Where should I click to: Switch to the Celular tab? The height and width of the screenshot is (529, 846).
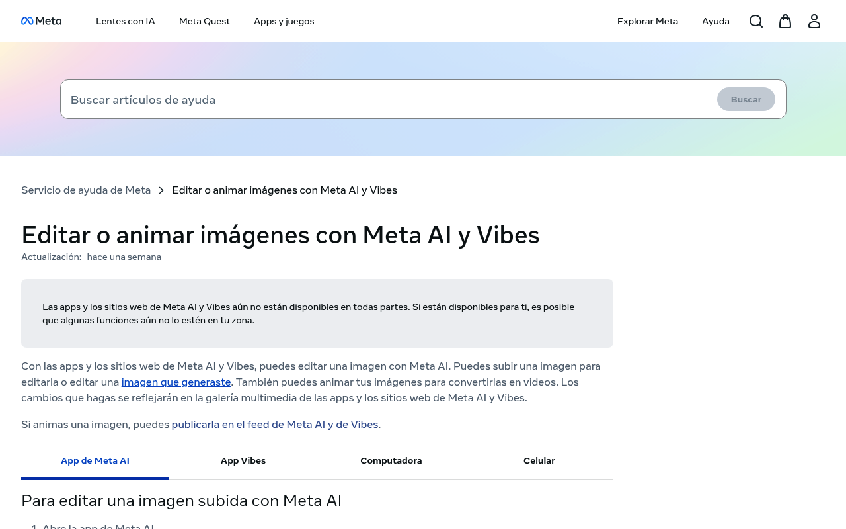539,461
